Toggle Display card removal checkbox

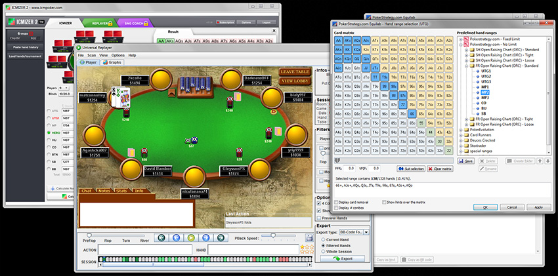click(x=336, y=202)
